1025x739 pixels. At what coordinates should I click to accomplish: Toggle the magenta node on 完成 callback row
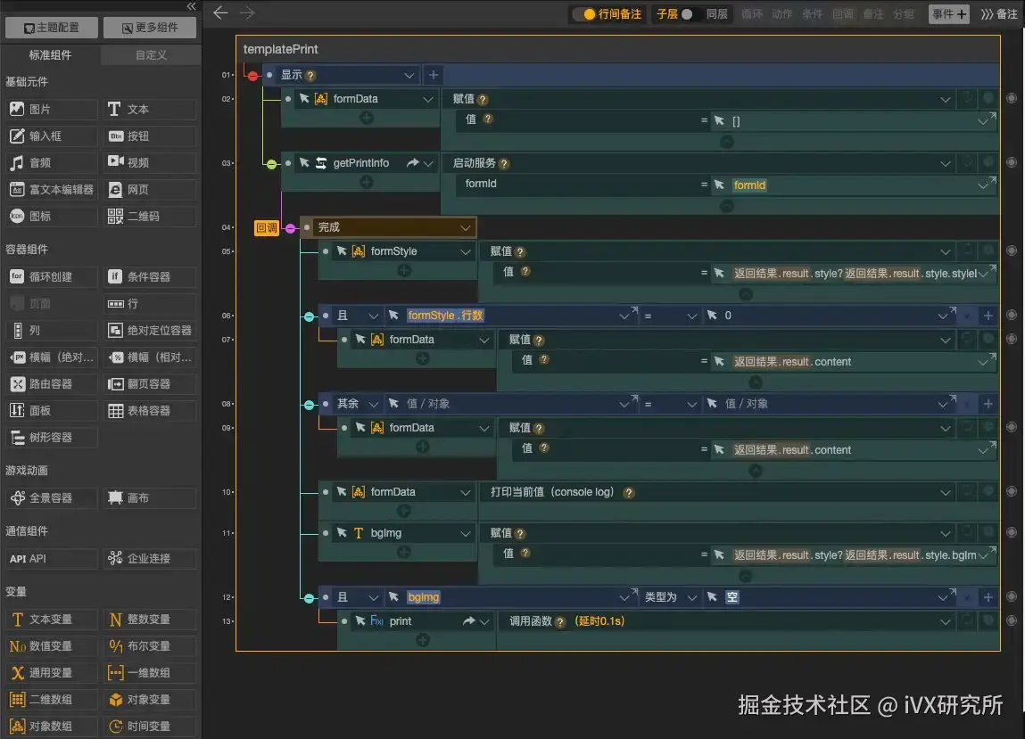pyautogui.click(x=290, y=228)
